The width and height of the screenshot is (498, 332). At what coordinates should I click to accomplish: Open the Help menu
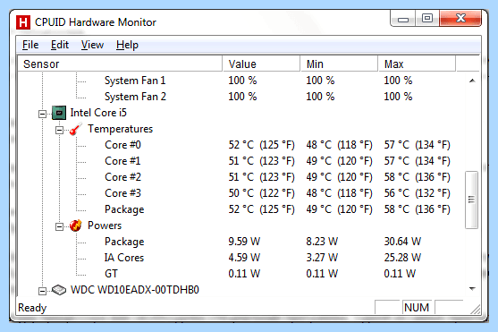(127, 45)
